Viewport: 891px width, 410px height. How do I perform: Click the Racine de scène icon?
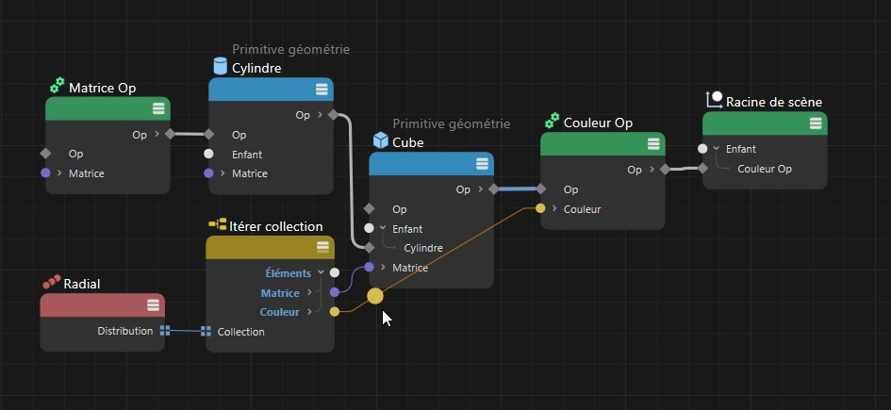[x=714, y=101]
